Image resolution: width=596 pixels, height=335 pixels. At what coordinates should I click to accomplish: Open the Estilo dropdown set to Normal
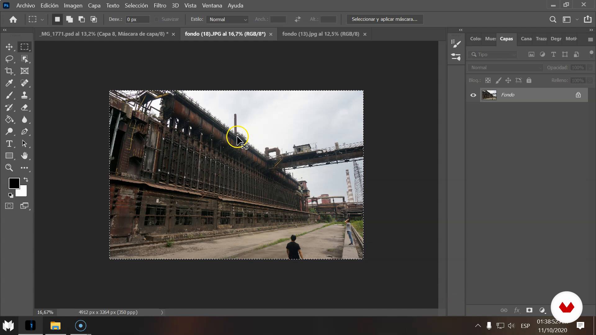click(227, 19)
